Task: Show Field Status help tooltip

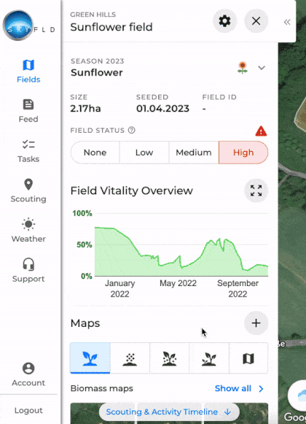Action: [132, 131]
